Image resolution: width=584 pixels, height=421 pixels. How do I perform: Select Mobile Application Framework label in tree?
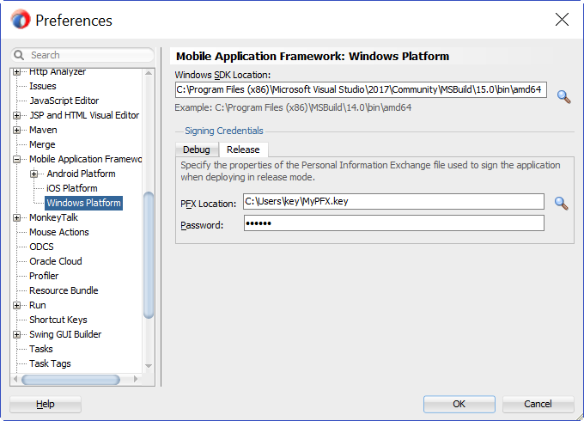coord(85,159)
